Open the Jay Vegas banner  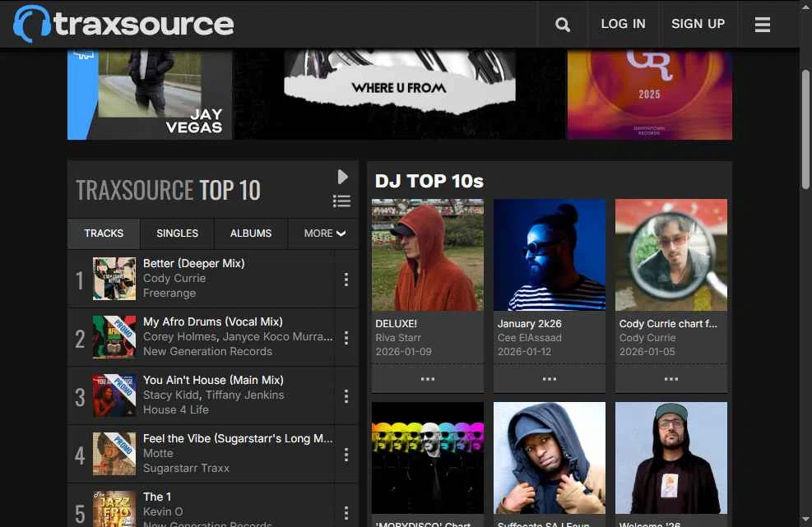(x=150, y=95)
